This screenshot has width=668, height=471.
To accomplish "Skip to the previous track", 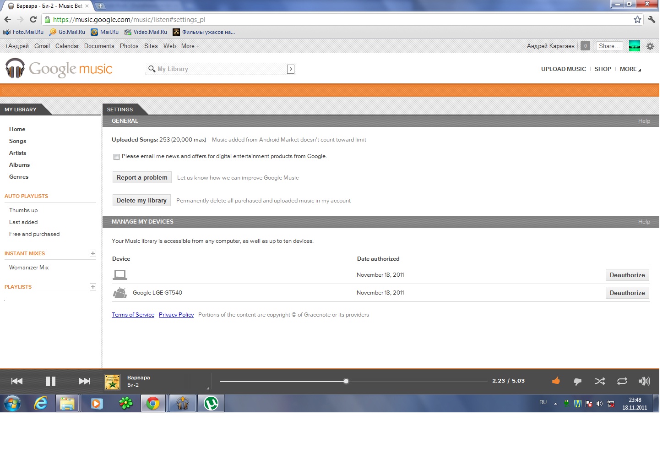I will [x=17, y=381].
